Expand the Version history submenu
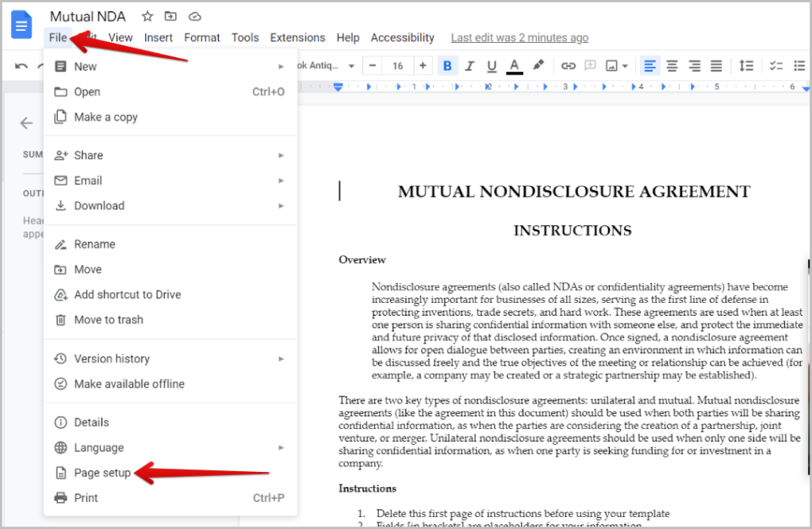812x529 pixels. coord(170,358)
